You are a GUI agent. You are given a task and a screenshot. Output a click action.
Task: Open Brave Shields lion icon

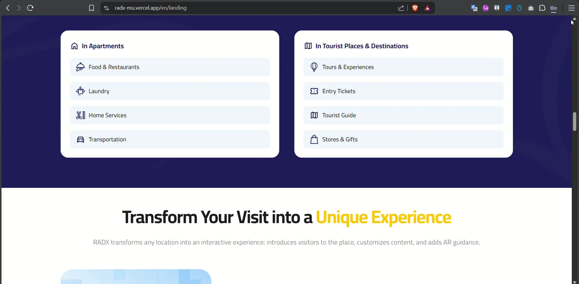coord(415,8)
